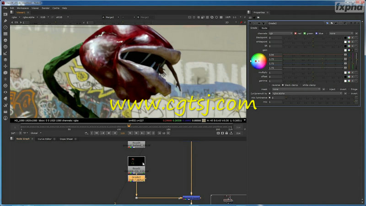The image size is (366, 206).
Task: Click the loop mode icon on timeline
Action: (x=86, y=133)
